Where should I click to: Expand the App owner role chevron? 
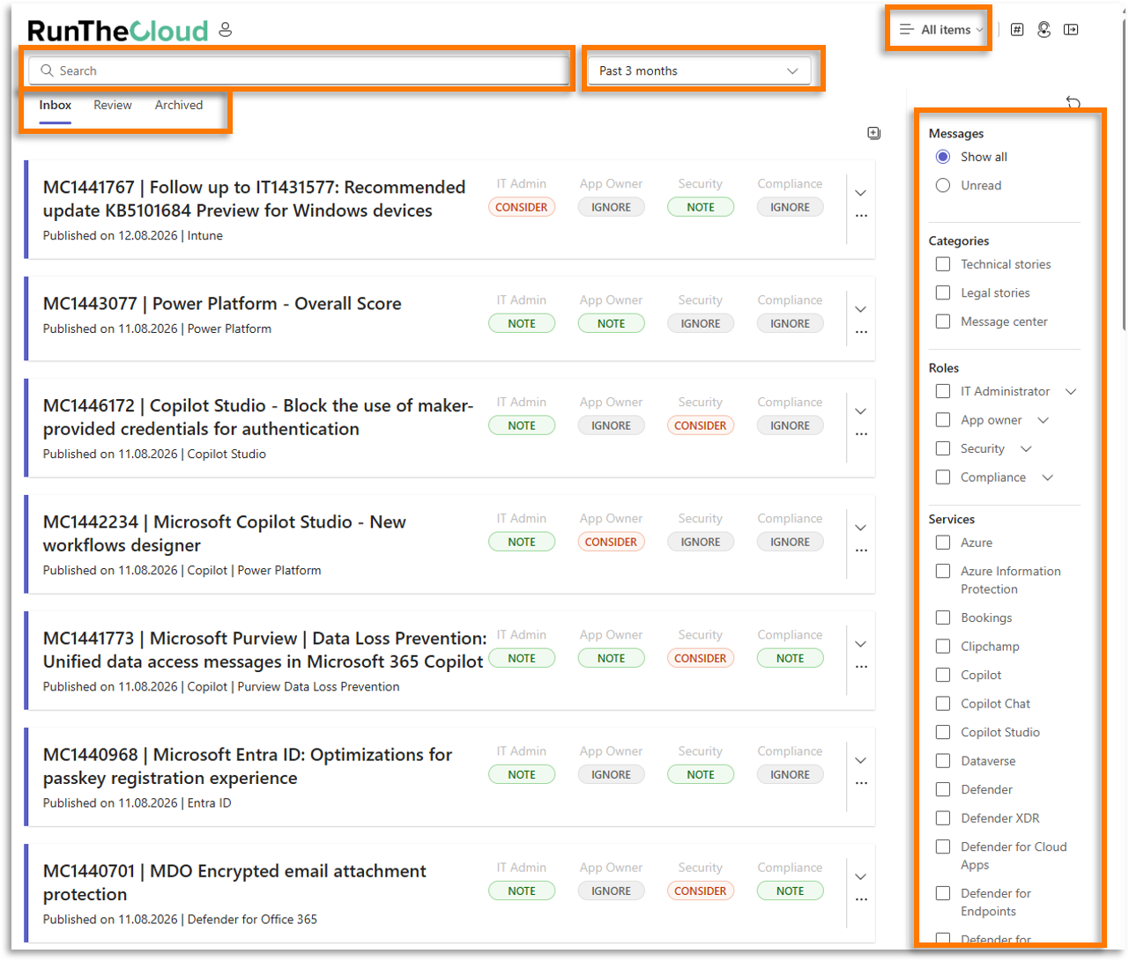[x=1044, y=420]
